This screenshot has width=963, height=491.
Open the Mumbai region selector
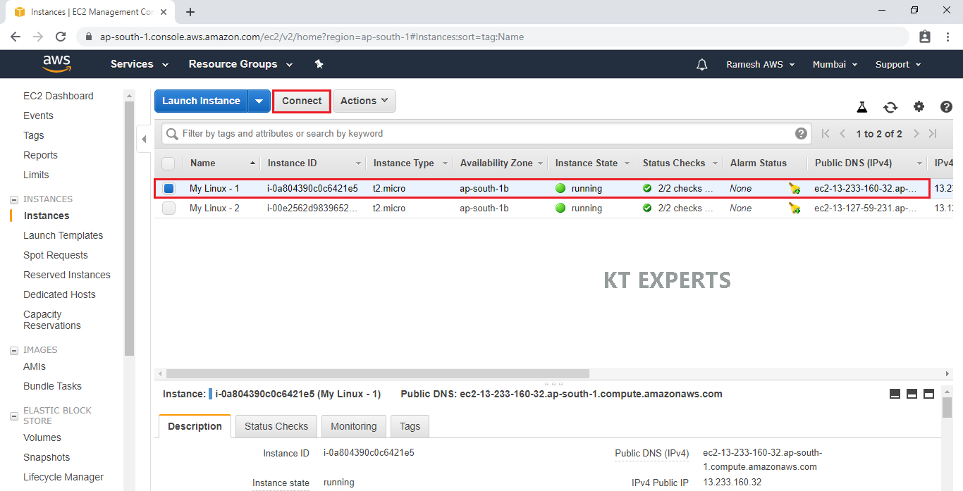point(835,64)
